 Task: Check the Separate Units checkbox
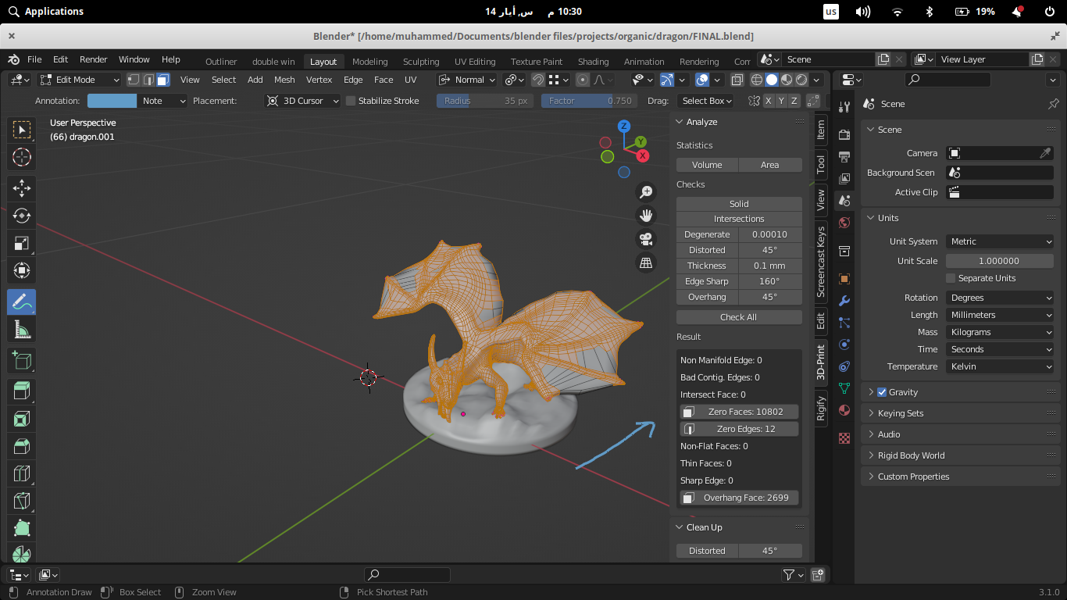click(x=951, y=278)
